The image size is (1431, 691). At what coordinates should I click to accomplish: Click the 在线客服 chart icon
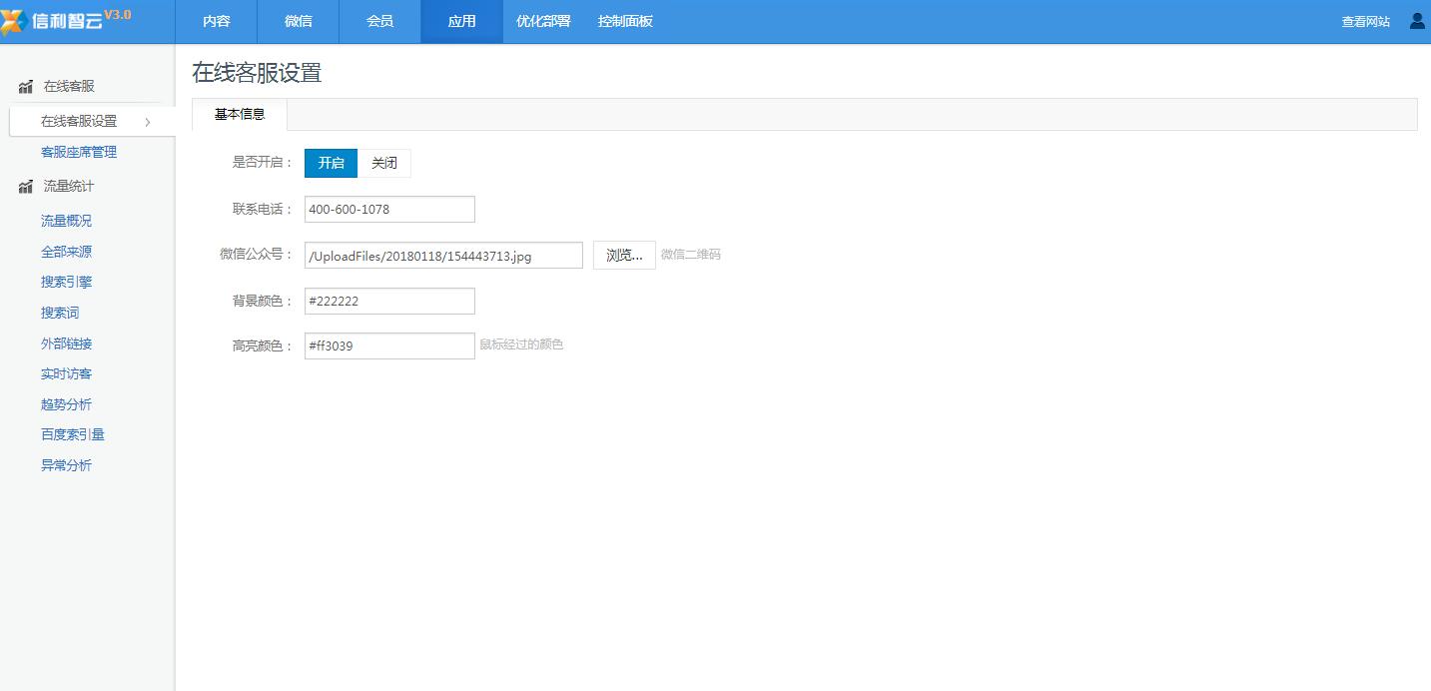26,87
